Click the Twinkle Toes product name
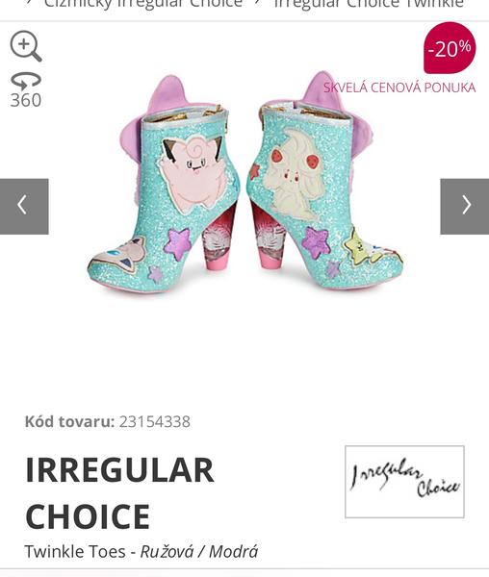Screen dimensions: 489x577 coord(75,551)
